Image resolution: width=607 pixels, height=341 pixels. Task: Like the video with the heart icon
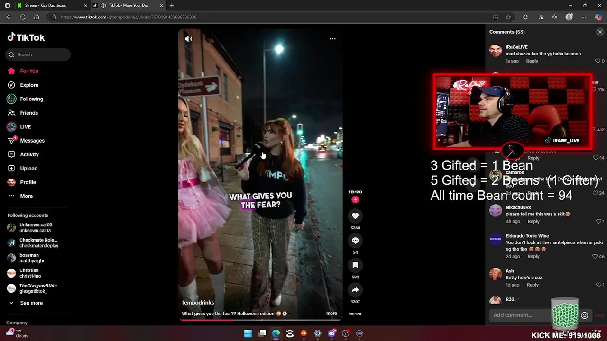355,216
